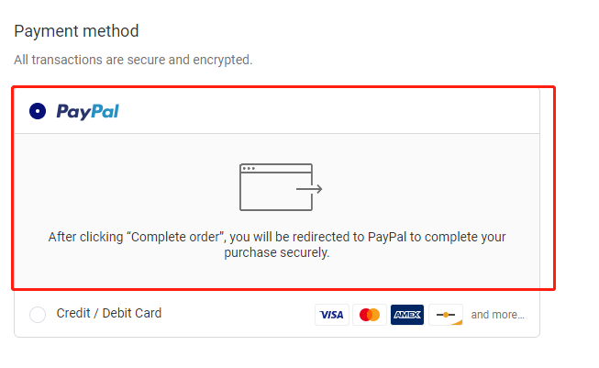The height and width of the screenshot is (368, 599).
Task: Click the Visa card icon
Action: click(x=331, y=315)
